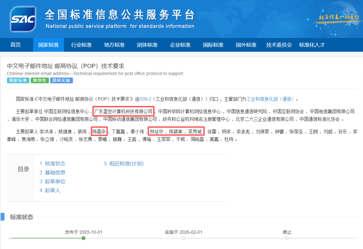Switch to the 行业标准 tab
This screenshot has height=249, width=363.
tap(81, 45)
